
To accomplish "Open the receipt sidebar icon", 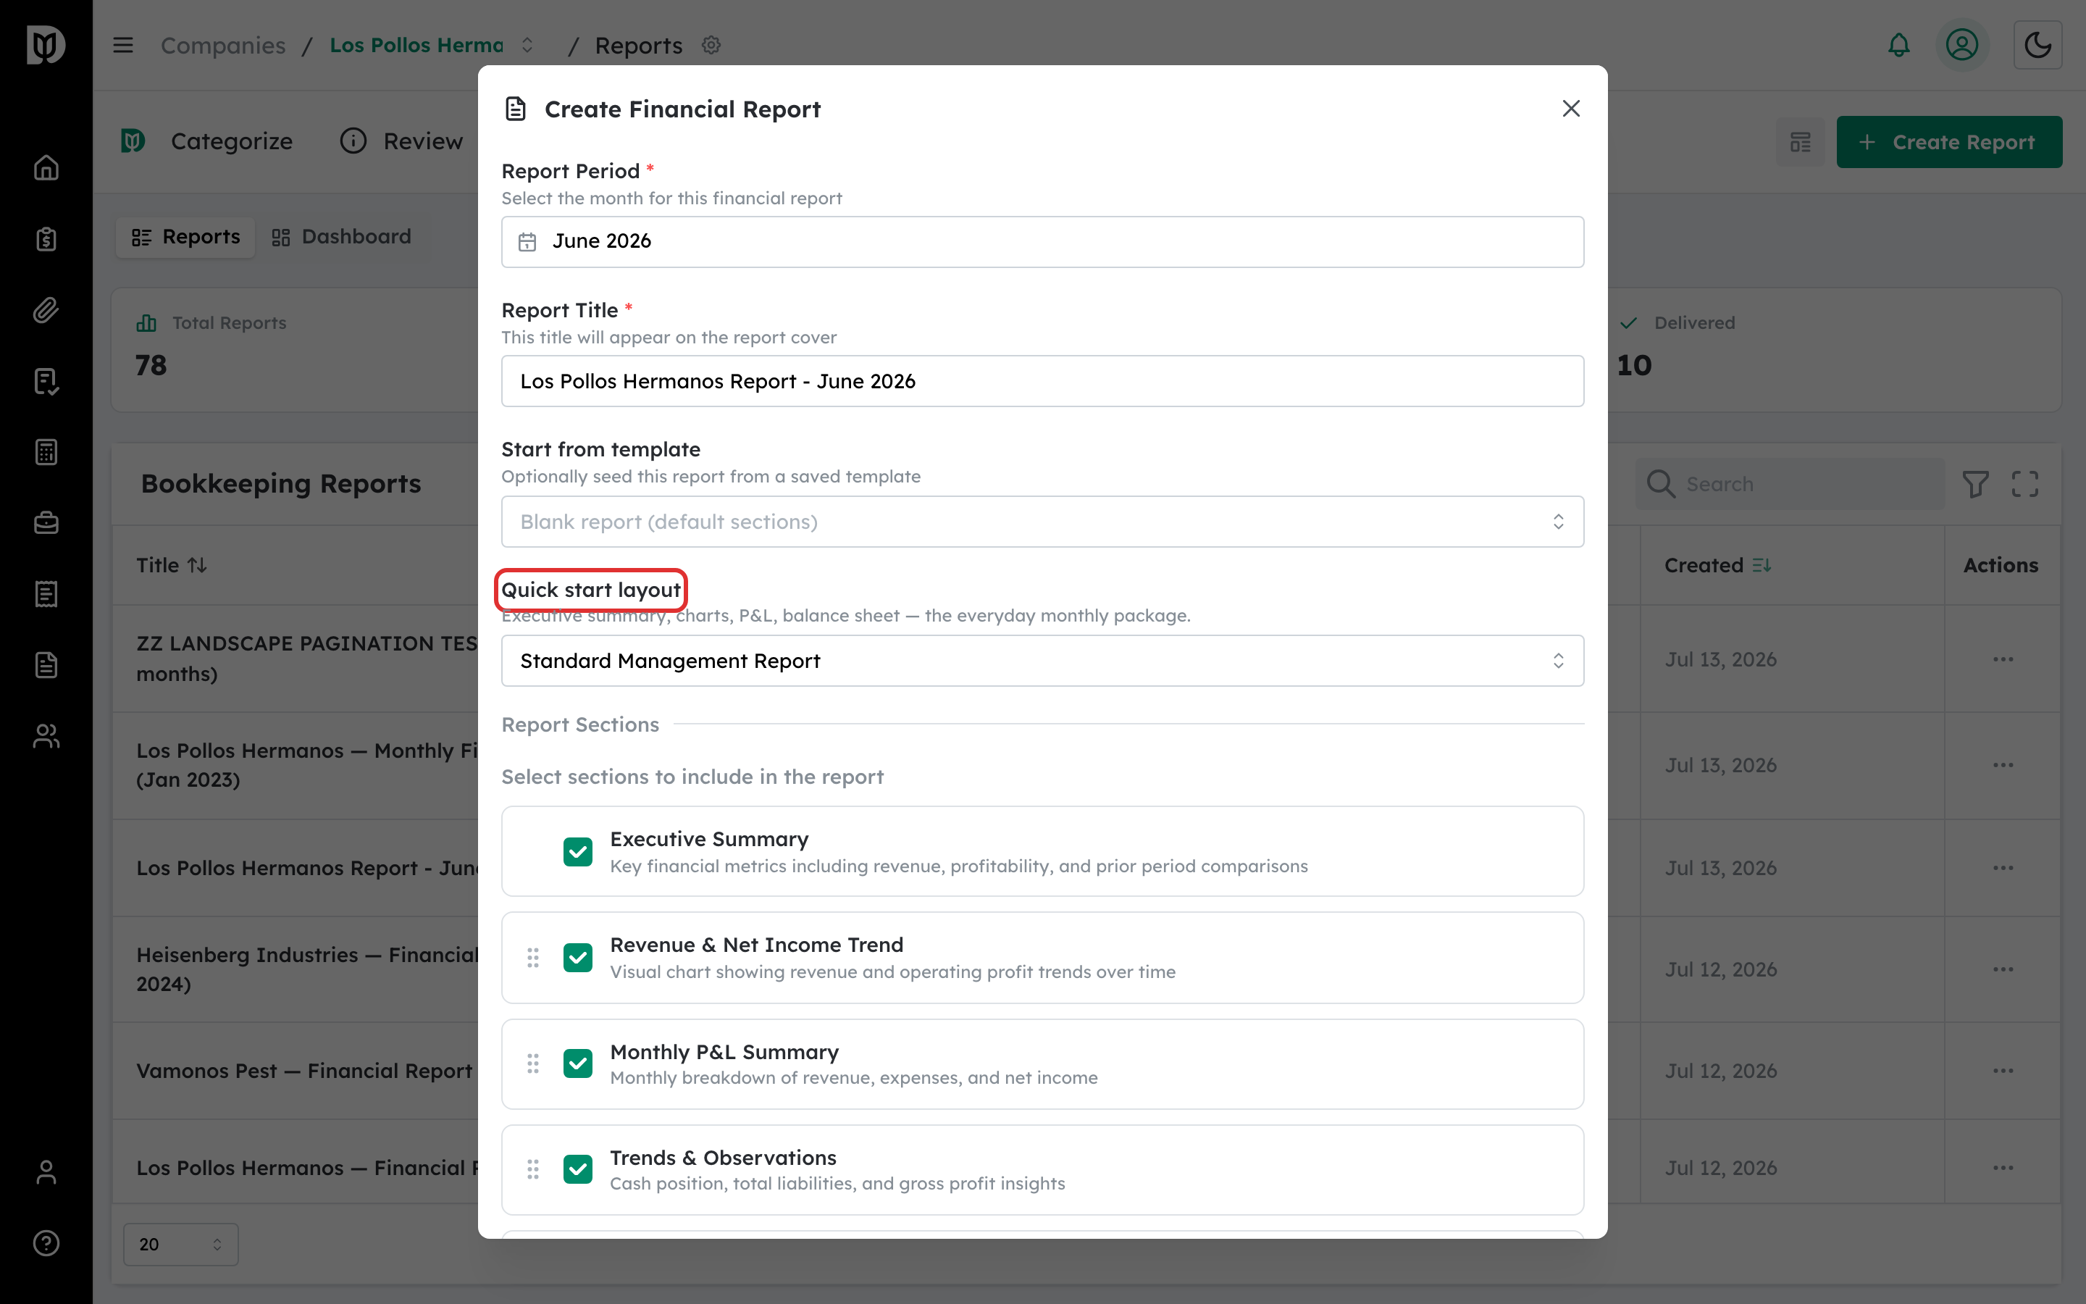I will point(46,594).
